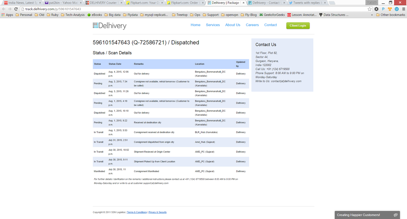
Task: Click the 'Status Date' column header
Action: (115, 64)
